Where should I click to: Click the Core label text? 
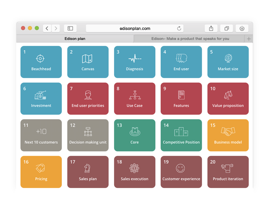(134, 142)
